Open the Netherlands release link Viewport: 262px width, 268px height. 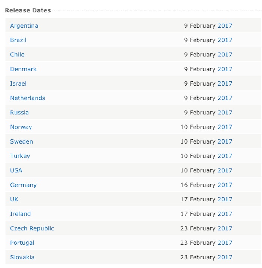coord(27,98)
